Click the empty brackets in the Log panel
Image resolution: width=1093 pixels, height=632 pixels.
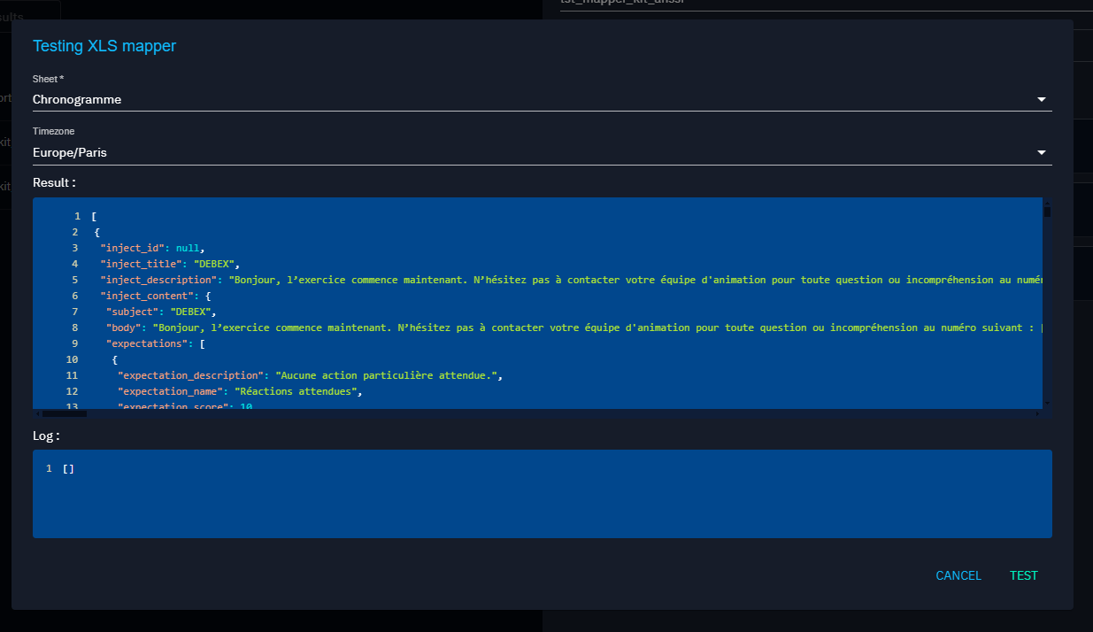(68, 468)
